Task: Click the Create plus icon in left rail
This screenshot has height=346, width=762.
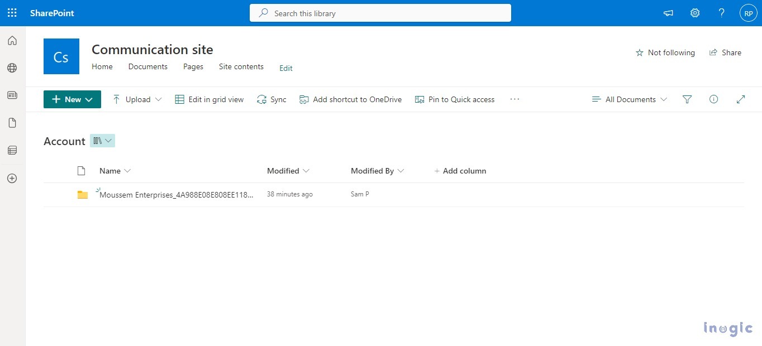Action: pyautogui.click(x=12, y=179)
